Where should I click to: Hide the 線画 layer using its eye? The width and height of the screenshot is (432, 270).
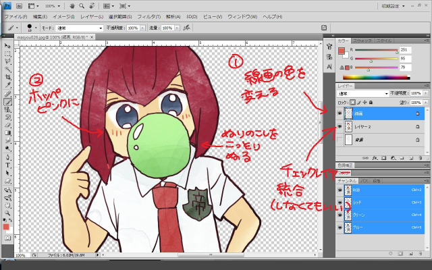[x=340, y=114]
